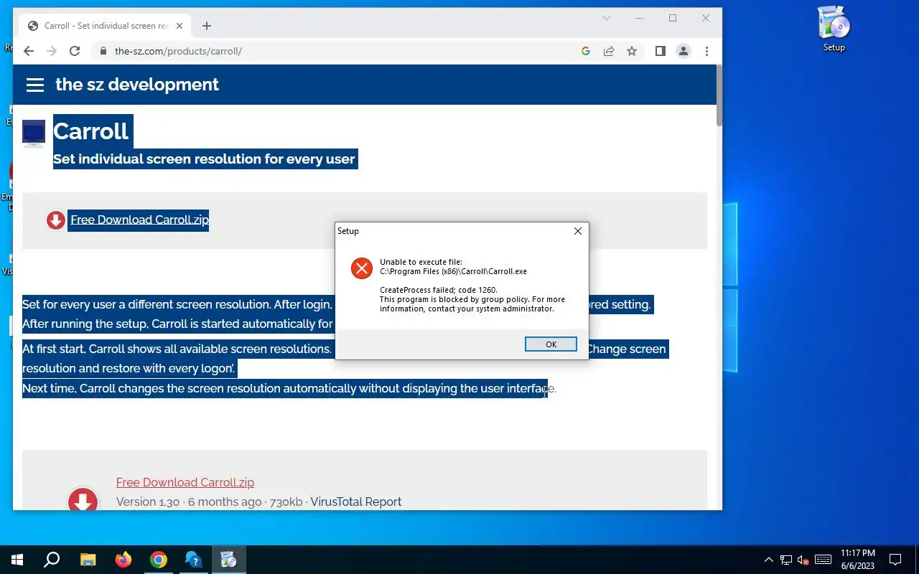This screenshot has width=919, height=574.
Task: Click the Carroll monitor logo icon
Action: click(x=34, y=133)
